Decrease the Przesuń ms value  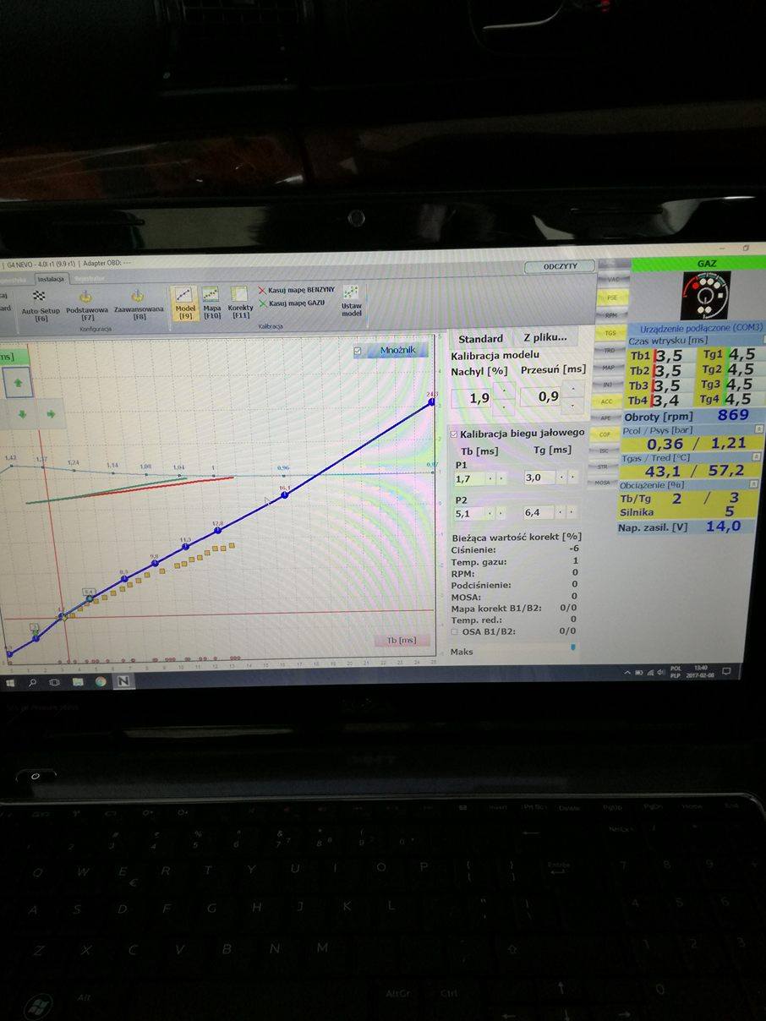click(x=574, y=405)
